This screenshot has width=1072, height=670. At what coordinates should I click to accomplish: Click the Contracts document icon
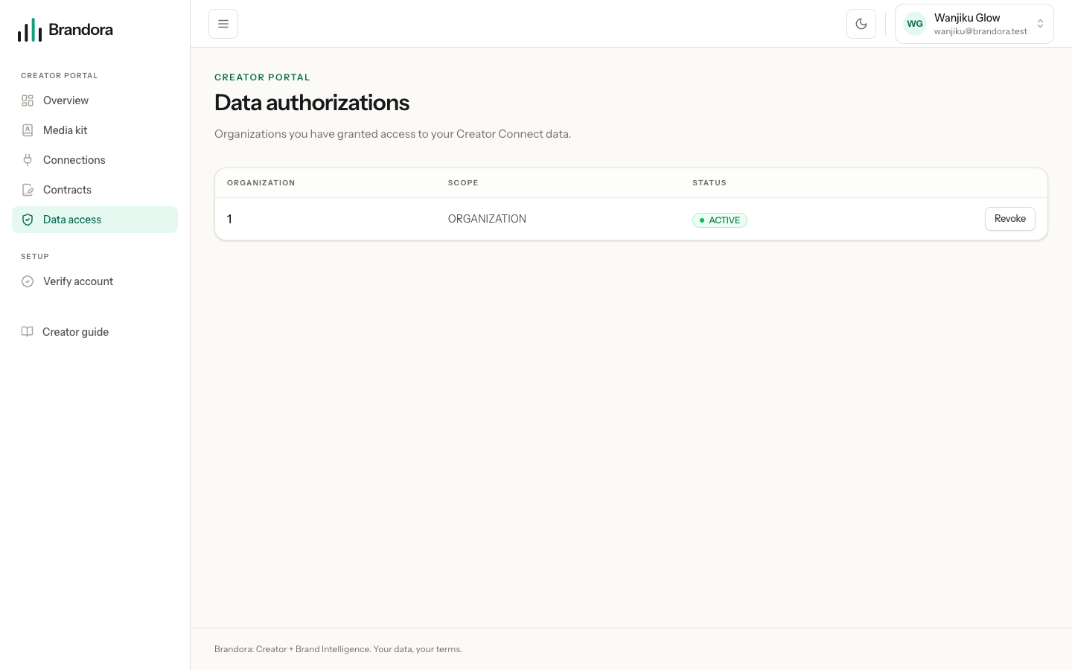click(x=28, y=190)
